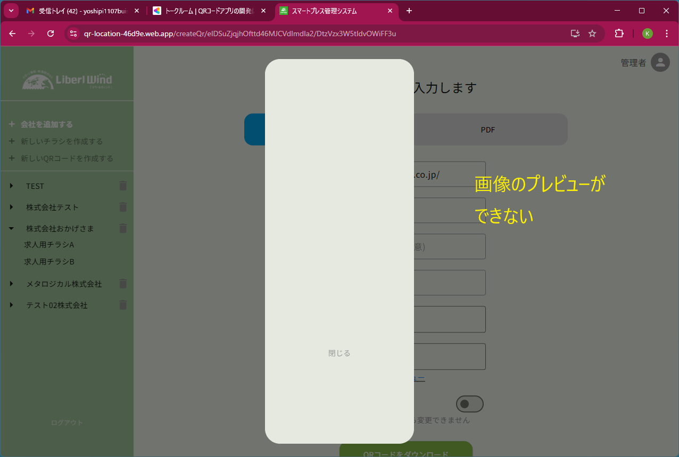The image size is (679, 457).
Task: Reload the current page
Action: (x=51, y=34)
